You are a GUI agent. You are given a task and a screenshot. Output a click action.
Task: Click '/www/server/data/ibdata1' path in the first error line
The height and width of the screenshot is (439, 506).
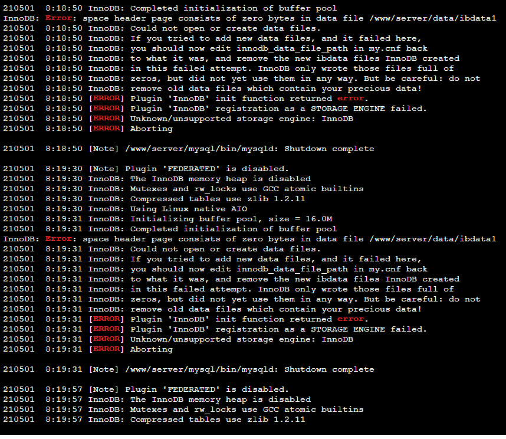coord(432,18)
